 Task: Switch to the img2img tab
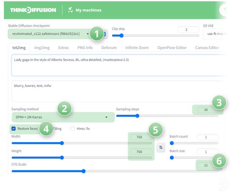point(43,48)
